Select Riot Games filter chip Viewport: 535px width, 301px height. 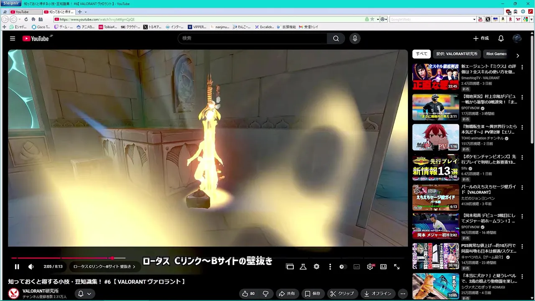tap(496, 54)
